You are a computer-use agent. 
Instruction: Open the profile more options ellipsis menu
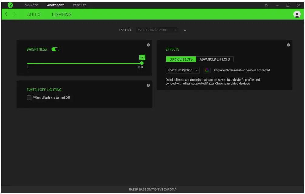[x=184, y=30]
